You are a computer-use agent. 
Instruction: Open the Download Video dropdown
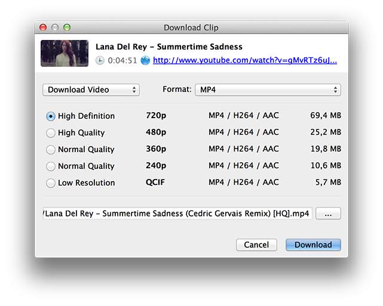(91, 89)
